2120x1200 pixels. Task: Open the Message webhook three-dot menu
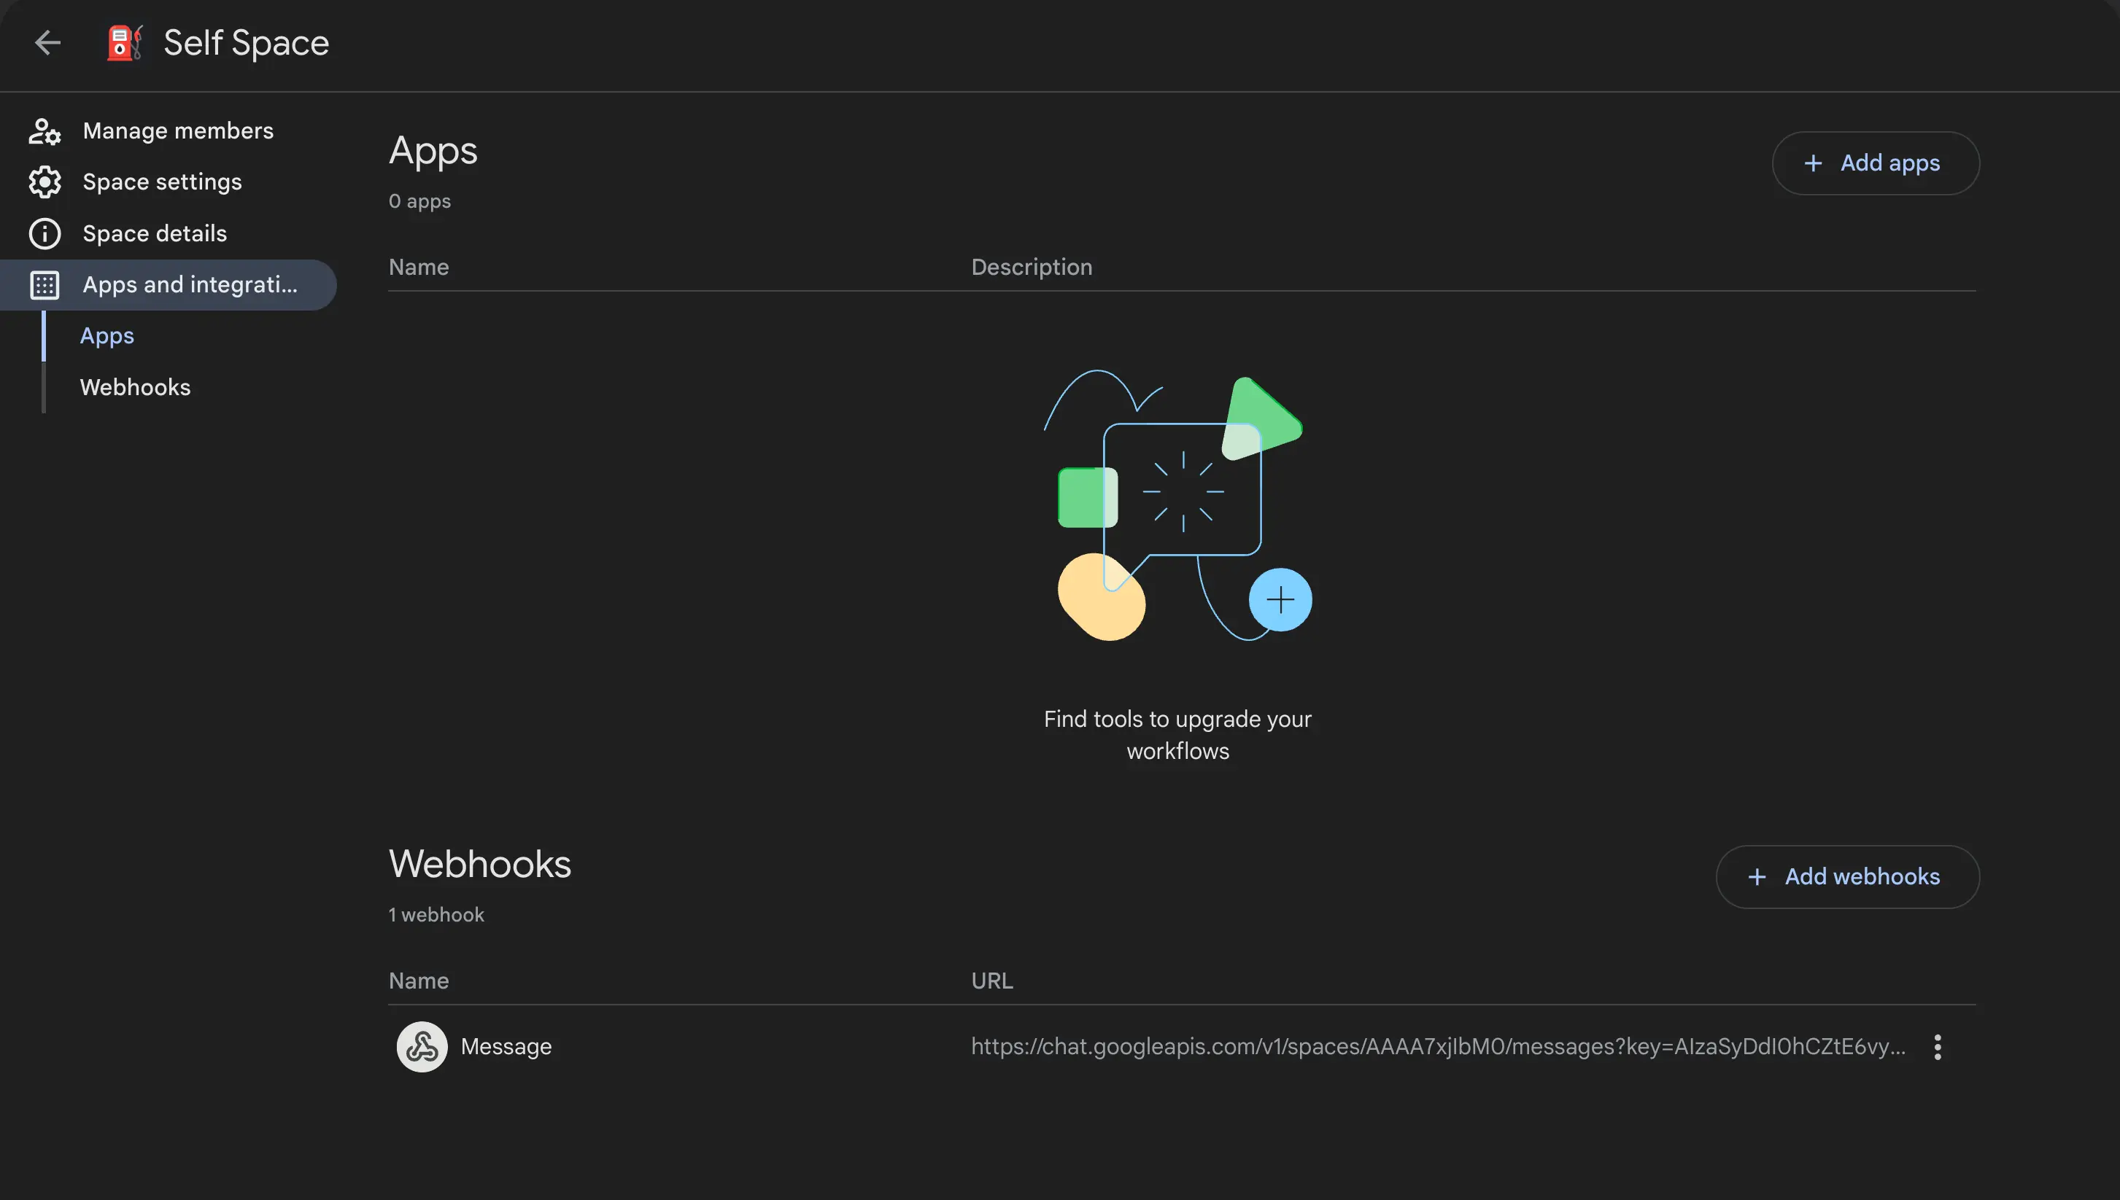pyautogui.click(x=1938, y=1047)
